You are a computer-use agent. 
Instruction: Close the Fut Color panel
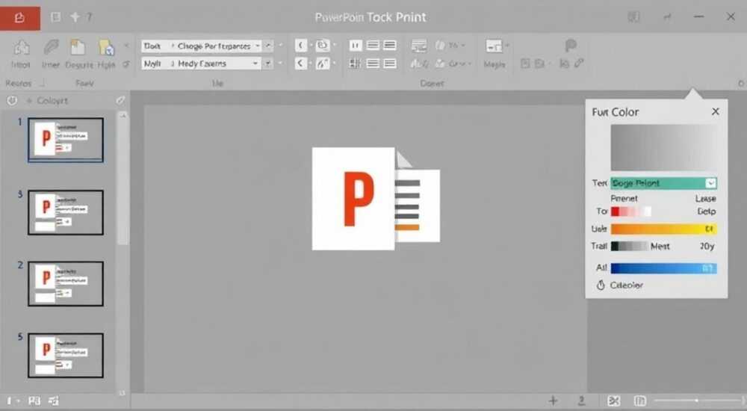[x=715, y=111]
